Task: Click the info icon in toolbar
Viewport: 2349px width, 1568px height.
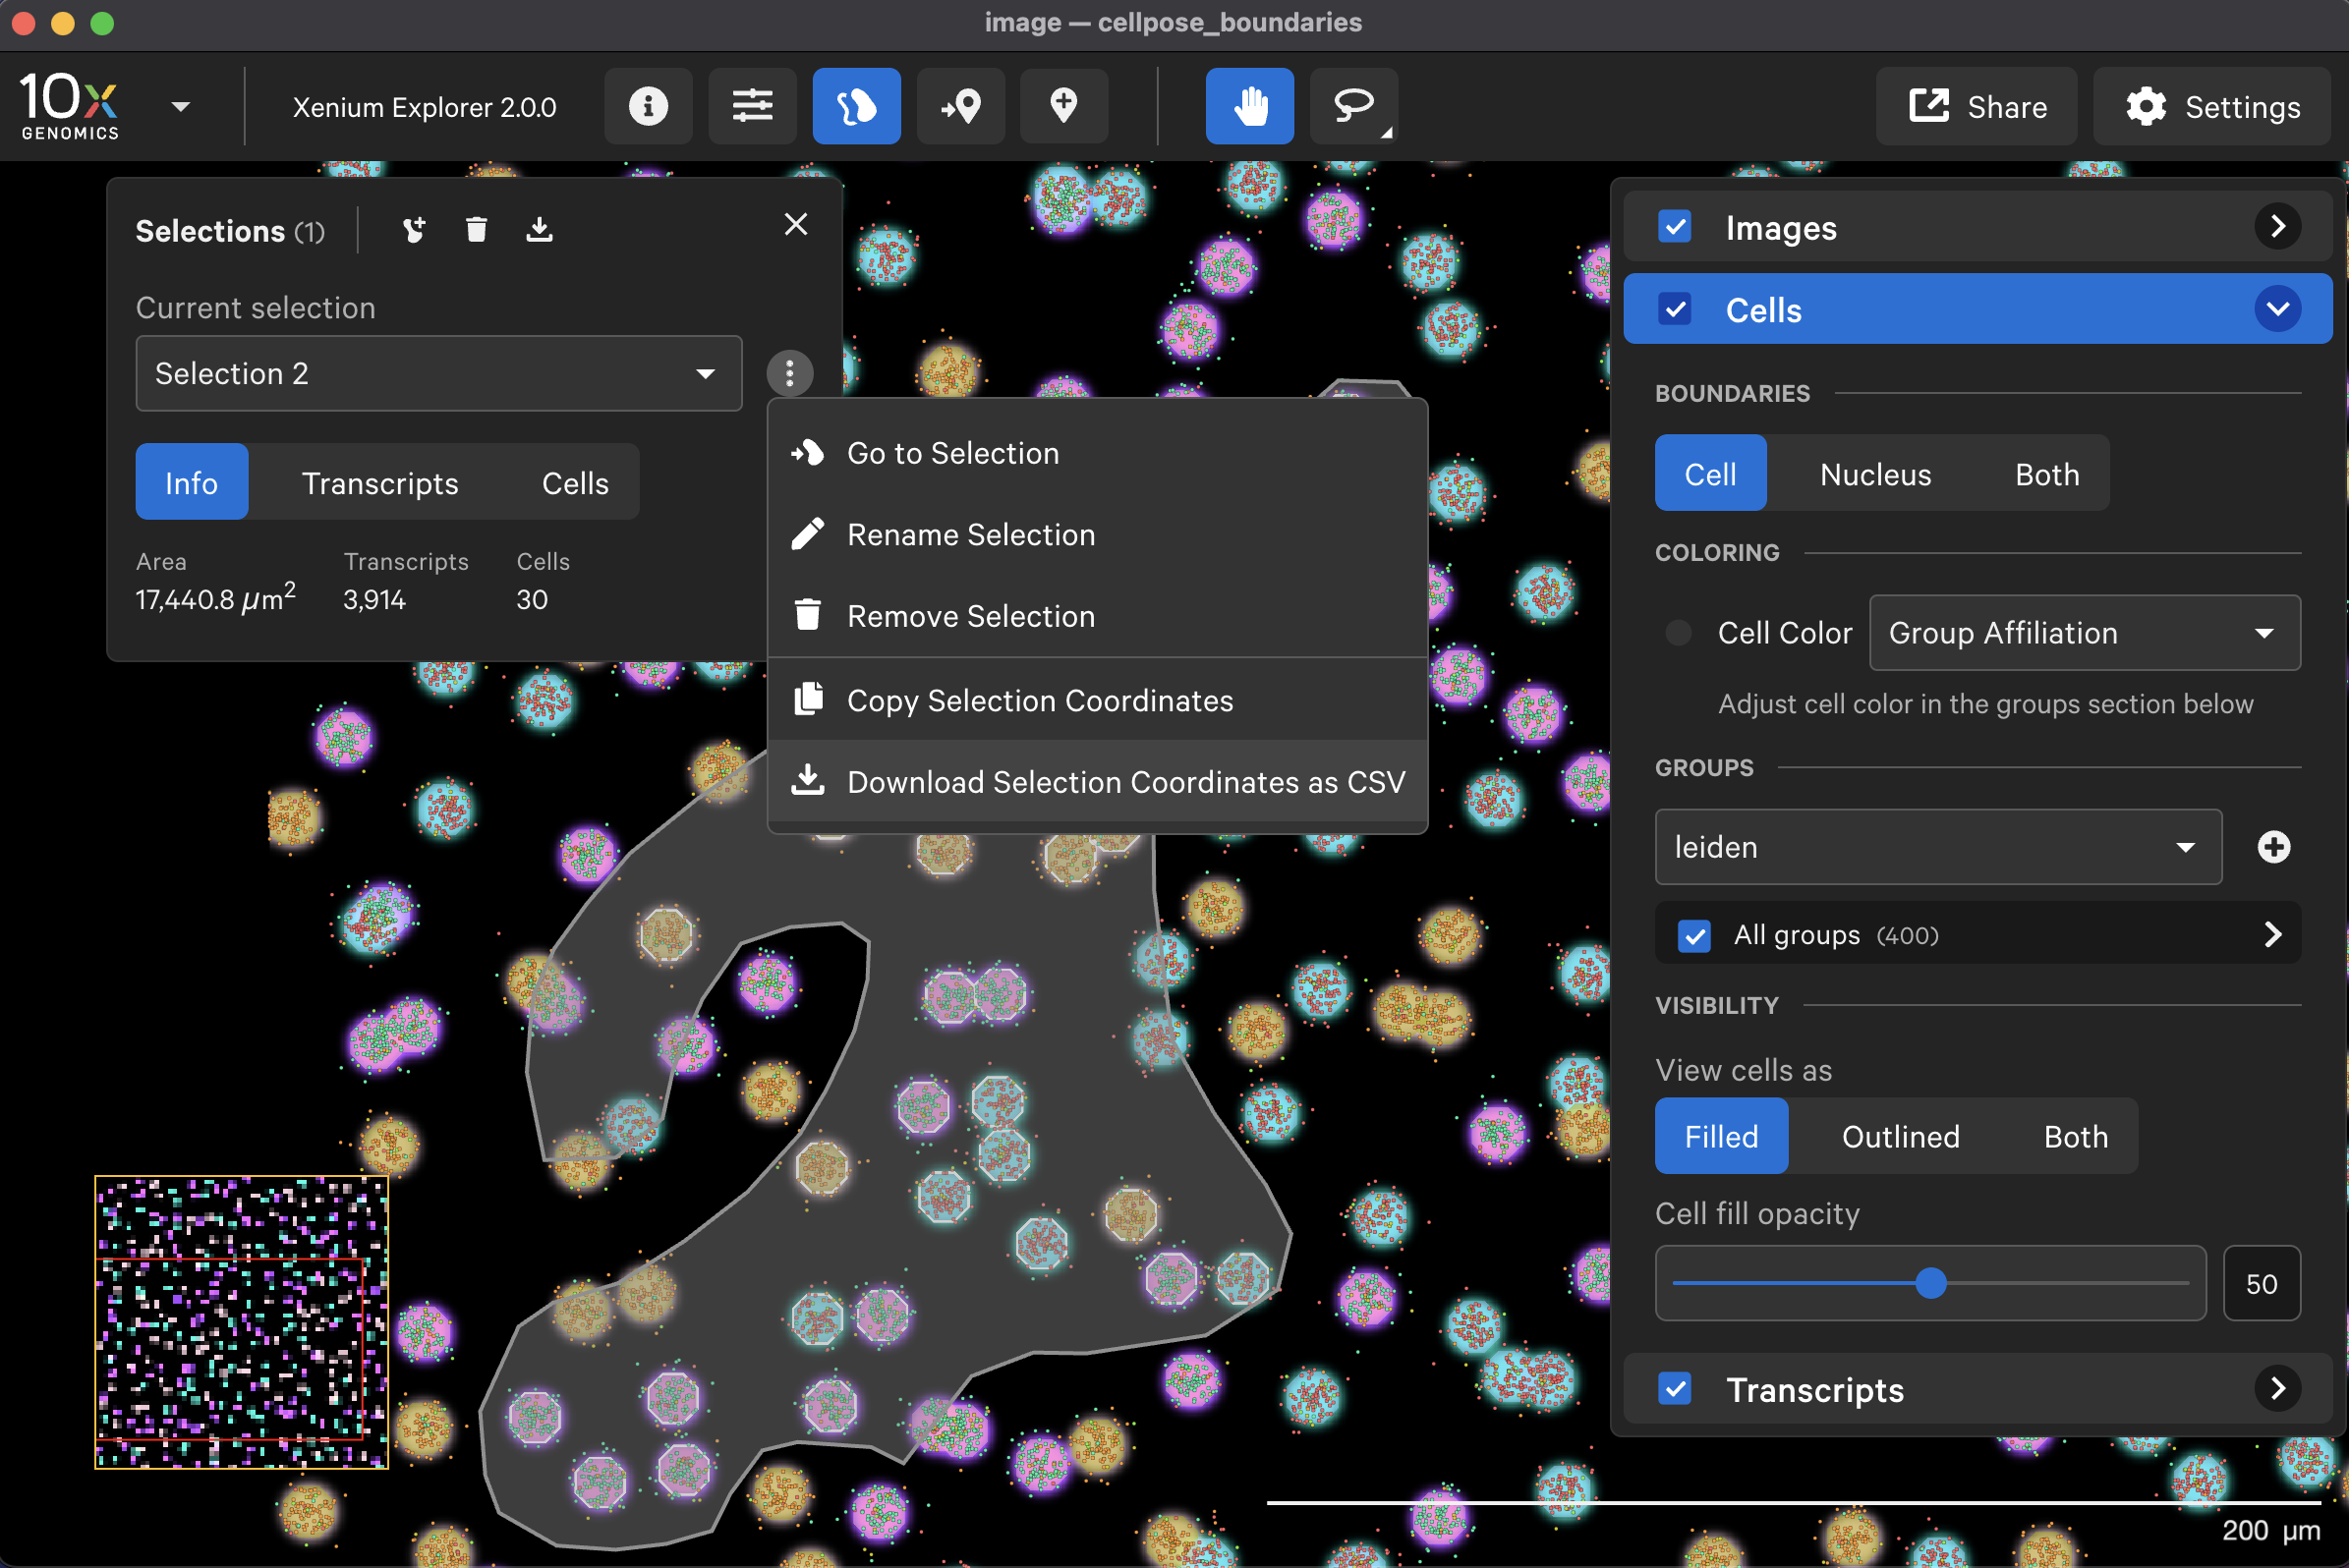Action: click(x=648, y=106)
